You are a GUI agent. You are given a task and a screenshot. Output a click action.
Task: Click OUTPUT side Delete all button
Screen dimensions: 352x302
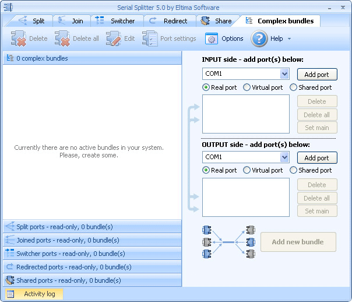317,198
